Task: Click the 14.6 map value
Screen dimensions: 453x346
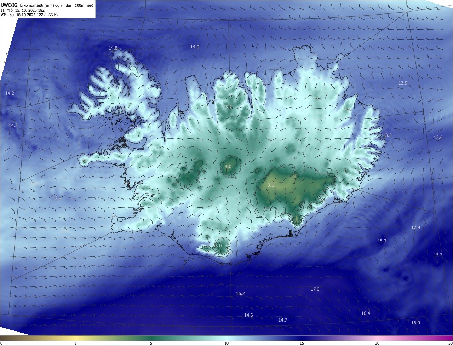Action: coord(248,315)
